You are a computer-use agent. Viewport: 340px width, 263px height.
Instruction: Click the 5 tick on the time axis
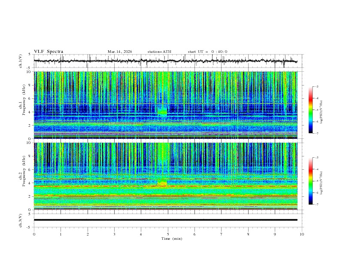tap(168, 234)
